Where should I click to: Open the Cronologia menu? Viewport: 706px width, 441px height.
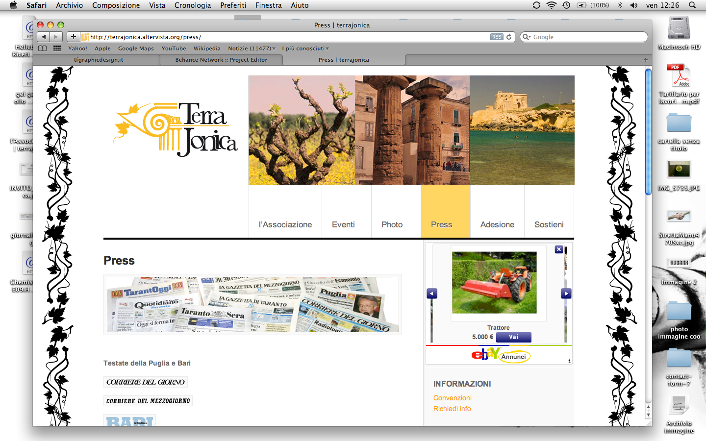pyautogui.click(x=193, y=5)
